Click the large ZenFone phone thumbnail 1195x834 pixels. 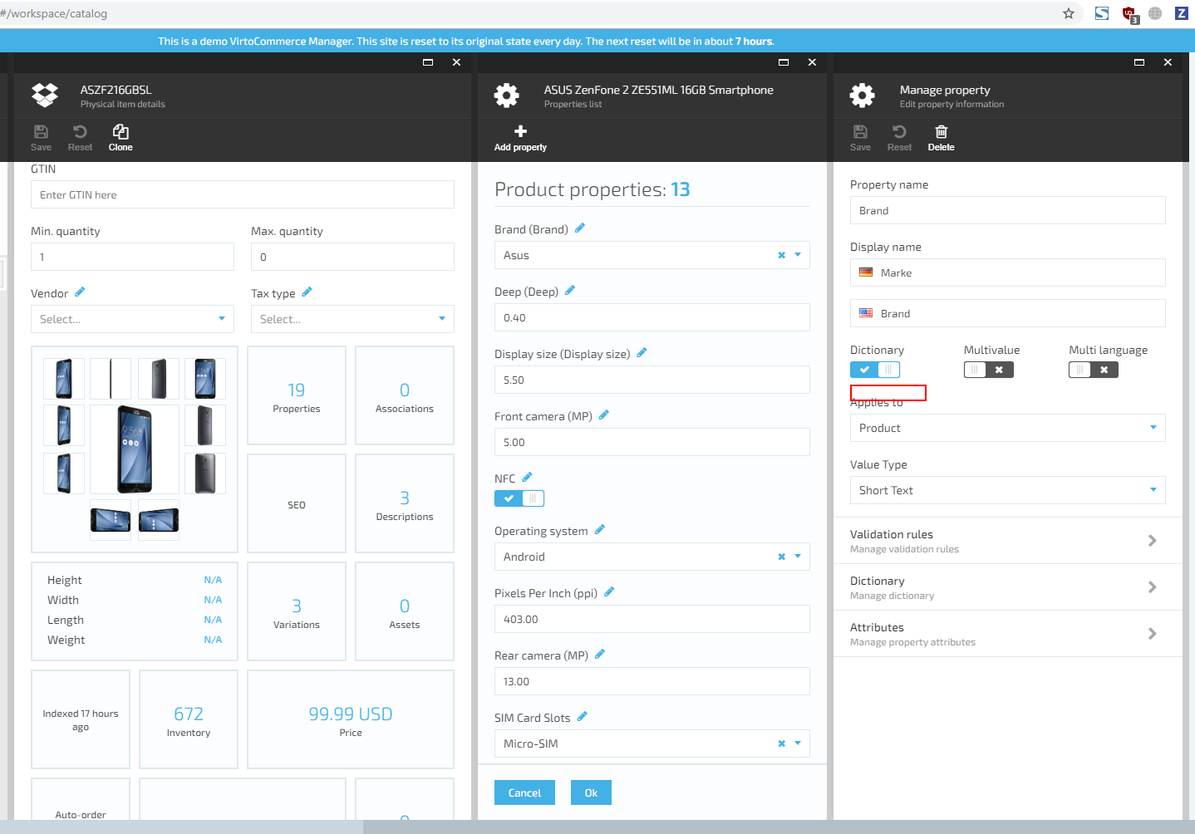coord(134,449)
